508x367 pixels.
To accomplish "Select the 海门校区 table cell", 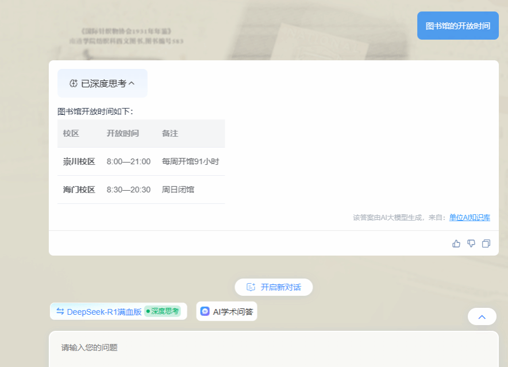I will 79,190.
